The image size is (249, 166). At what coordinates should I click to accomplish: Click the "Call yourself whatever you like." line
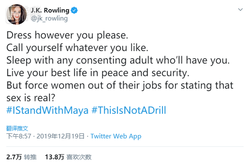(x=77, y=47)
